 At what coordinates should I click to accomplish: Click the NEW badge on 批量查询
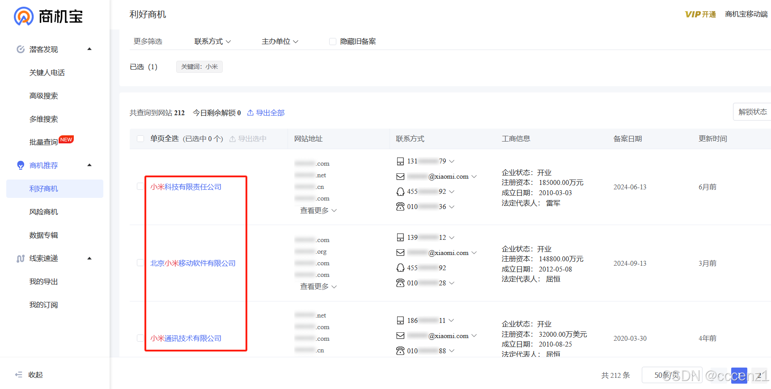(x=66, y=139)
